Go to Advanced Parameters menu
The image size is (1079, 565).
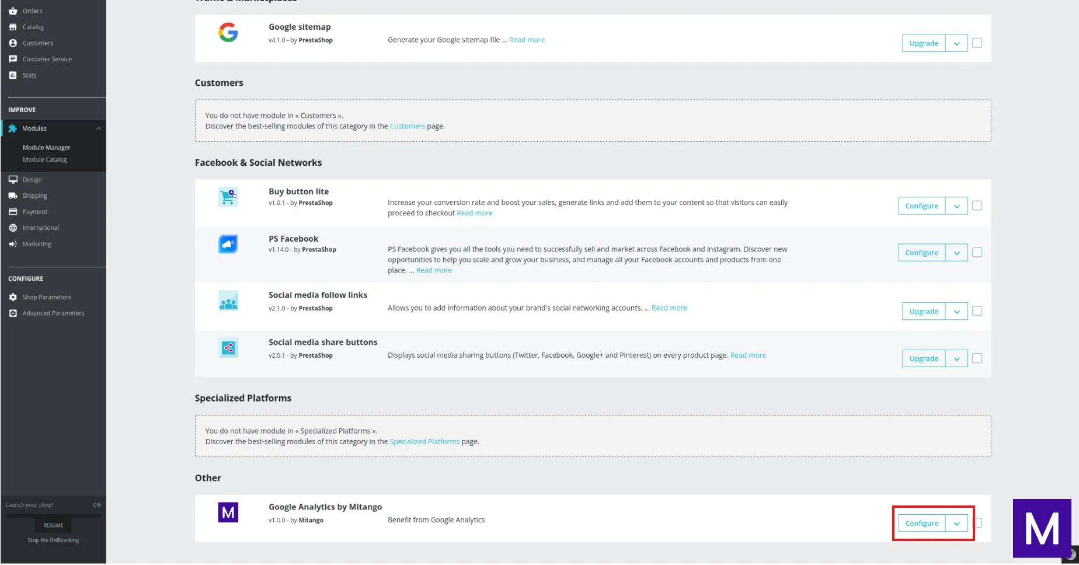[53, 313]
